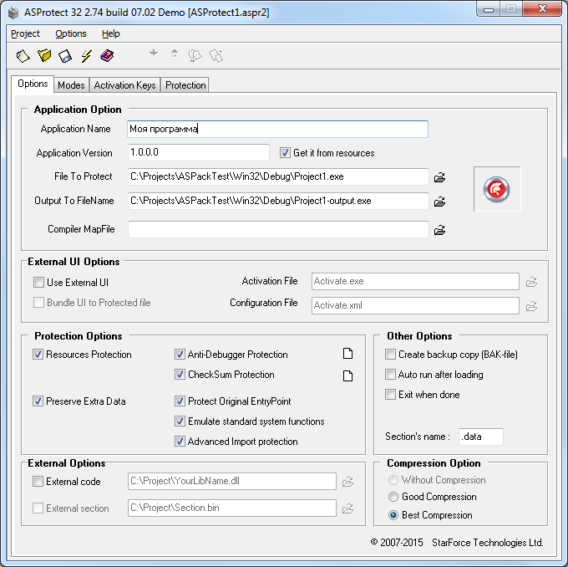Open the Options menu
Image resolution: width=568 pixels, height=567 pixels.
coord(71,33)
